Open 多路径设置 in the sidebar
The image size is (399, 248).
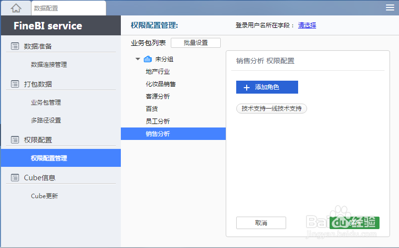click(x=46, y=121)
